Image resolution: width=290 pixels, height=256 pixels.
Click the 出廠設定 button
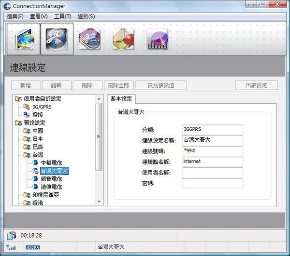tap(256, 85)
